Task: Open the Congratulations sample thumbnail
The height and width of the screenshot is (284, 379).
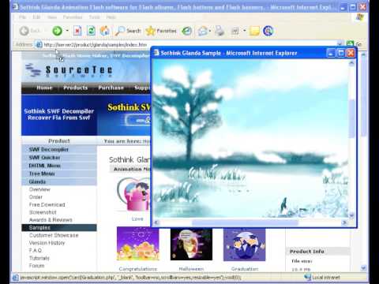Action: 138,244
